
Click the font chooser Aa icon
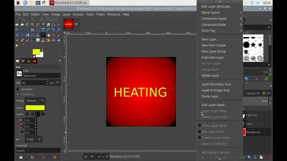click(19, 73)
